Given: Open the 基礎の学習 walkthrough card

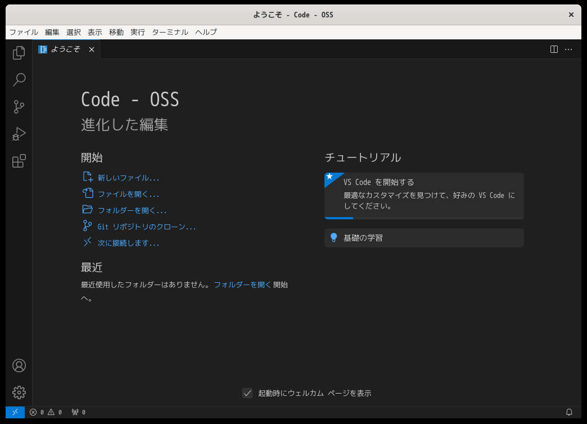Looking at the screenshot, I should click(424, 238).
